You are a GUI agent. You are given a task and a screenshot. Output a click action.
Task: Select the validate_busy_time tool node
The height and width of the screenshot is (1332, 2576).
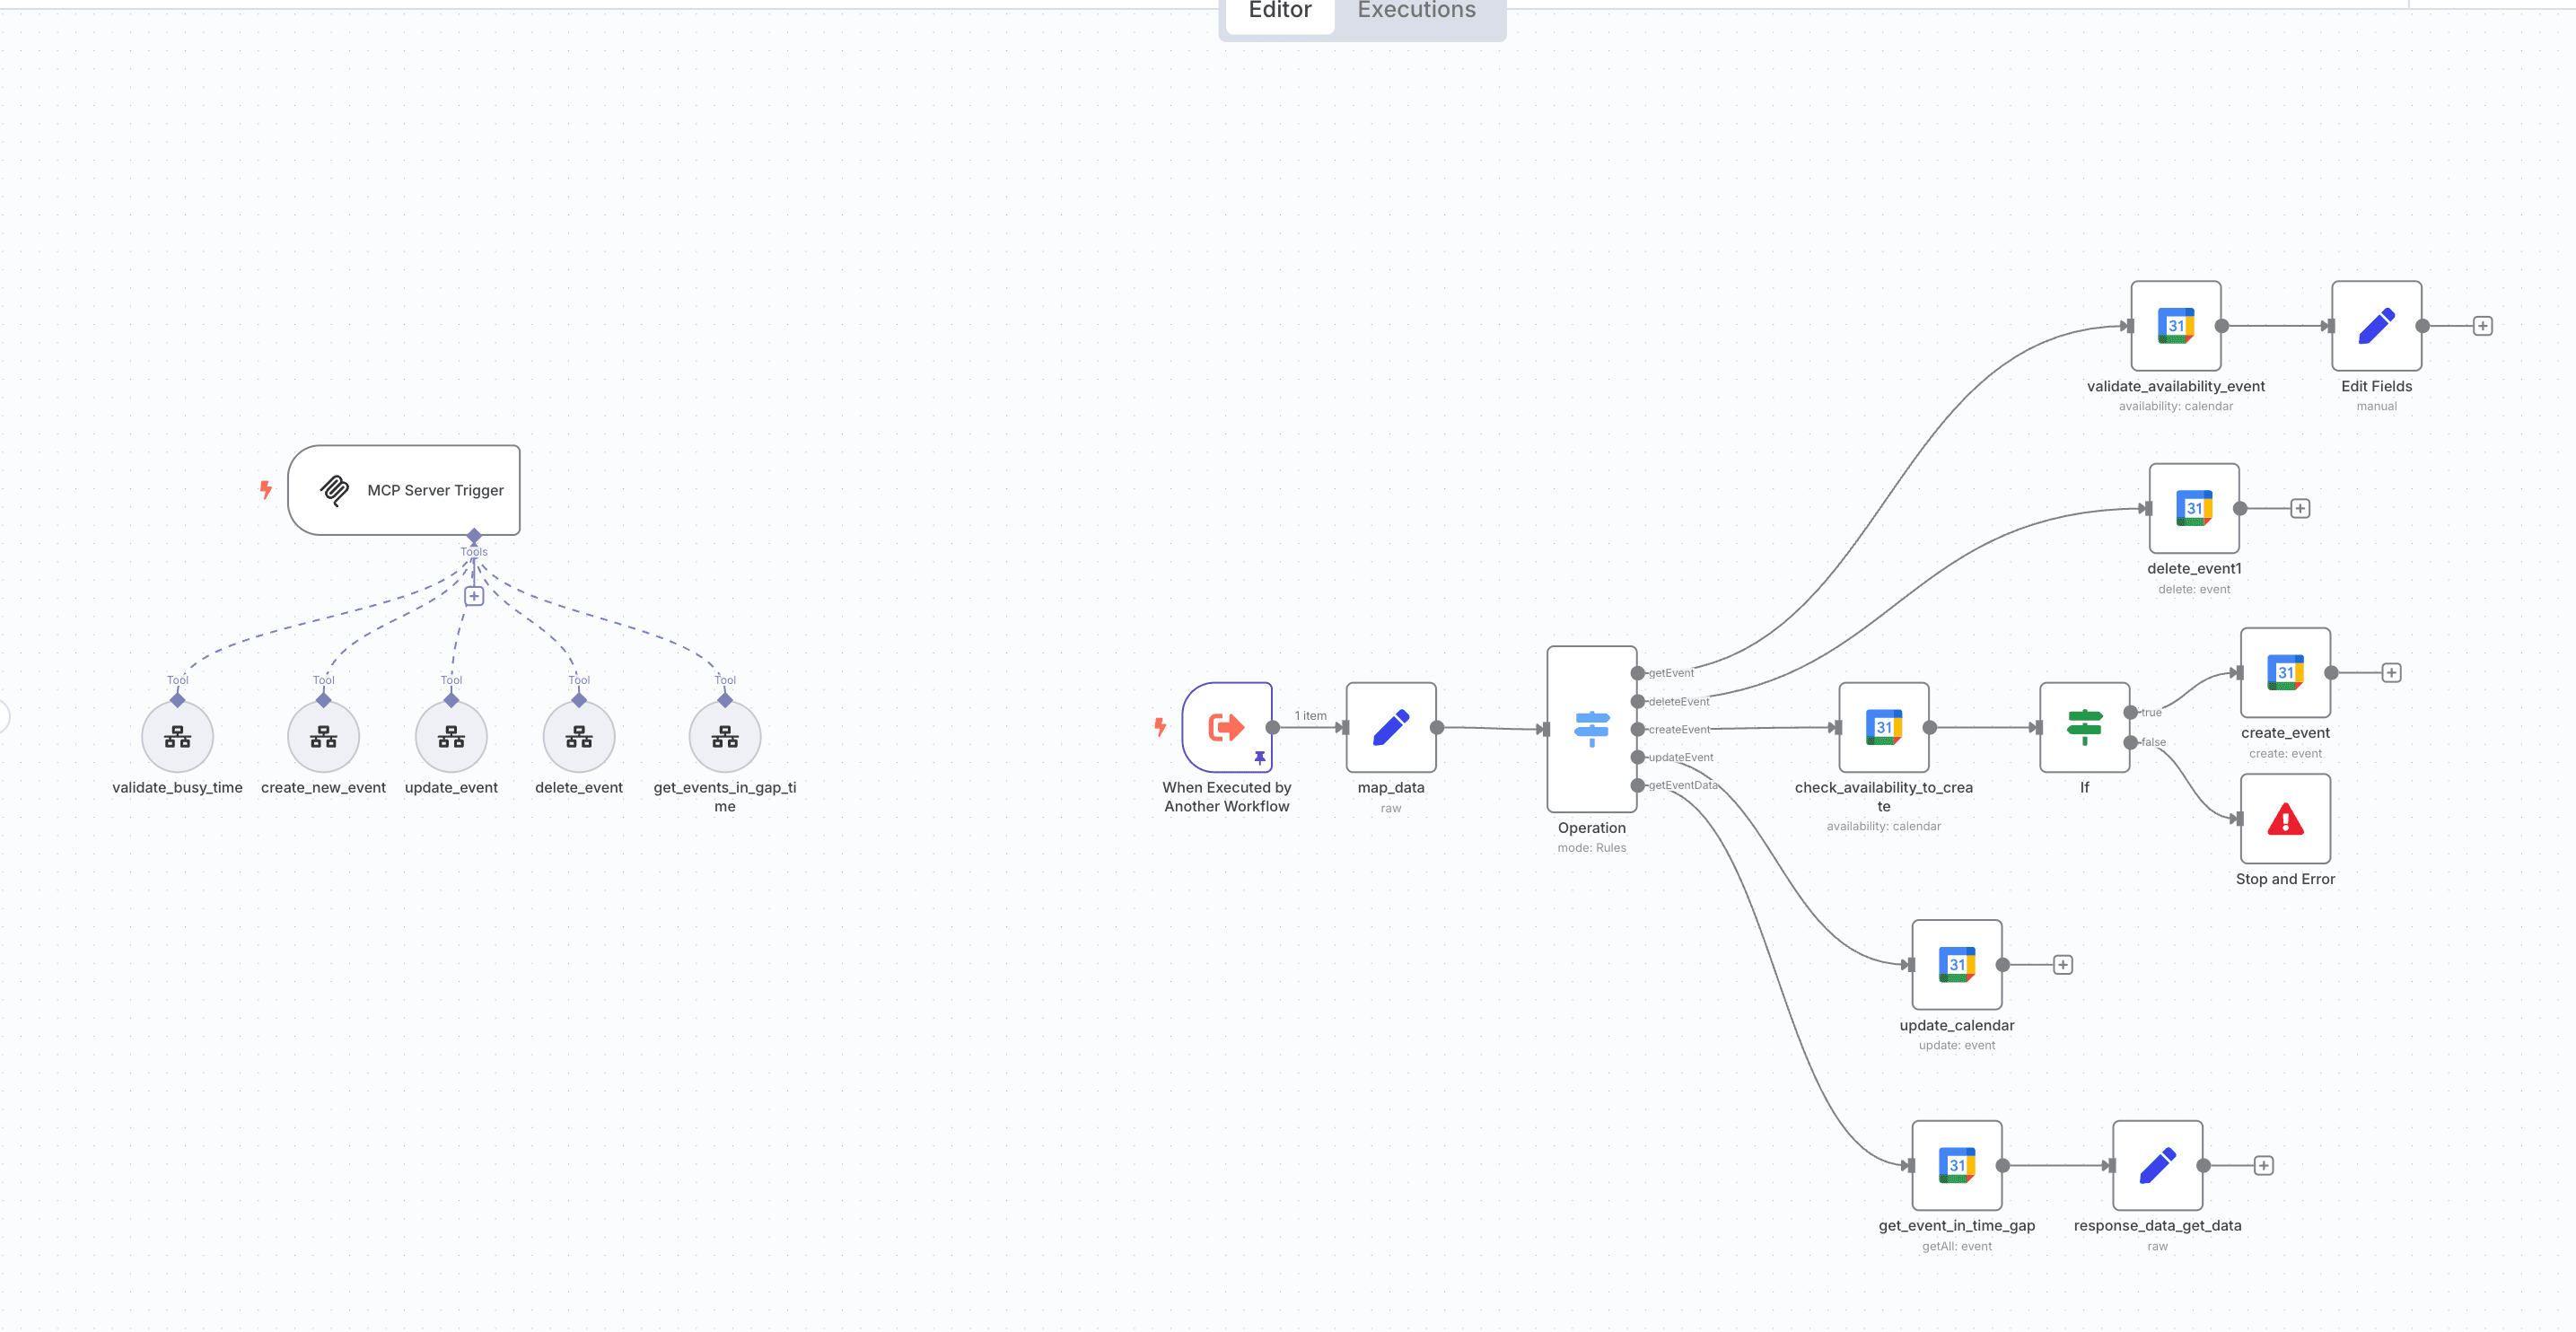point(177,737)
